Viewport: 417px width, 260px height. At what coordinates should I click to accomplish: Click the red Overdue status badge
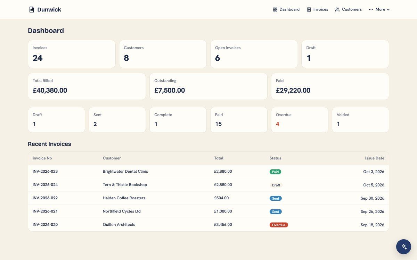click(x=279, y=225)
